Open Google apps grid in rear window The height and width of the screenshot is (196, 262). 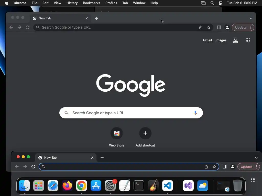[248, 40]
